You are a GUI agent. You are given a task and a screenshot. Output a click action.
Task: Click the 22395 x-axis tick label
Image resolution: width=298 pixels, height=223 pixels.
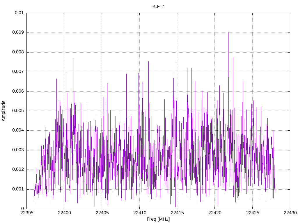coord(26,213)
